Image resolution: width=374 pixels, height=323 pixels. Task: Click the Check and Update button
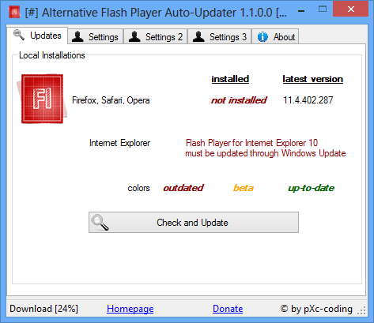point(194,223)
